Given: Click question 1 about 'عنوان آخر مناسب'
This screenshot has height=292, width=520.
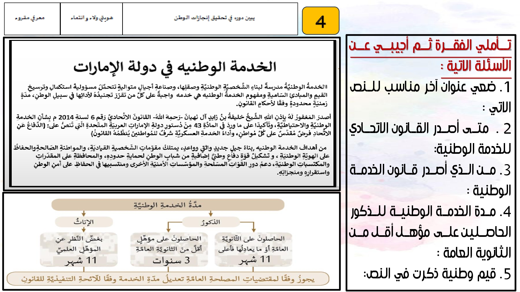Looking at the screenshot, I should pos(430,97).
